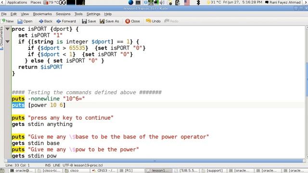Switch to the cisco folder taskbar window

click(77, 171)
